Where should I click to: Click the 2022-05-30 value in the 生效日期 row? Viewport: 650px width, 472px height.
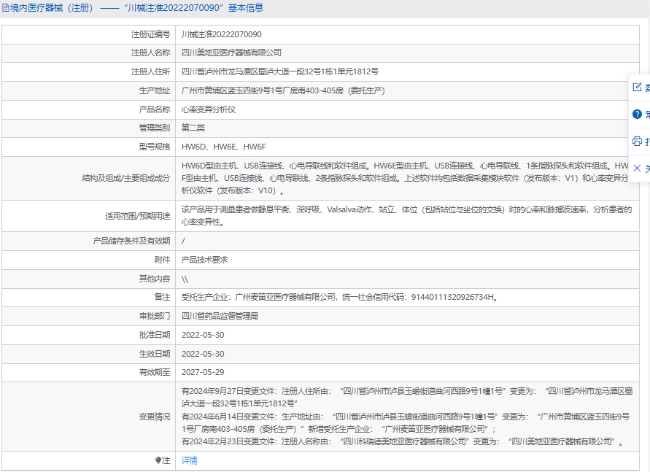point(203,354)
